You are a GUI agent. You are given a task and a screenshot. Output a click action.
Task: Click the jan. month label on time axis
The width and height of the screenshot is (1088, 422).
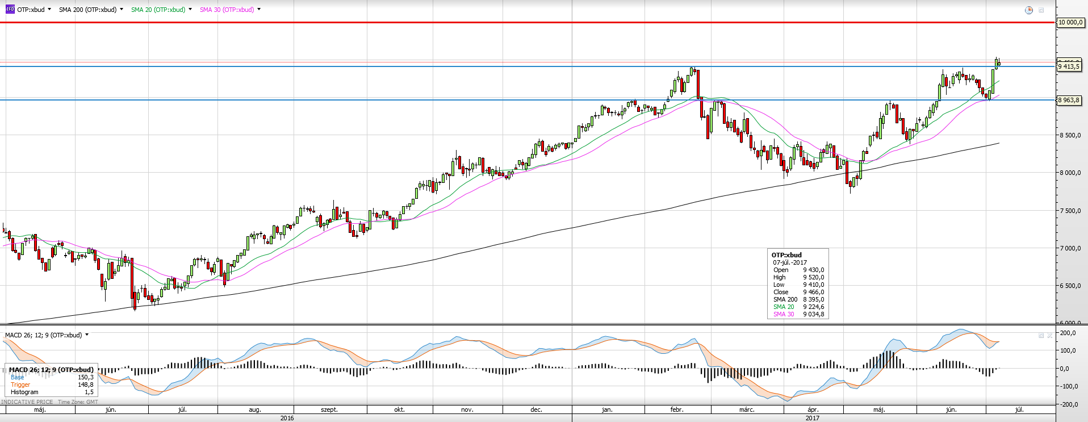pyautogui.click(x=607, y=410)
